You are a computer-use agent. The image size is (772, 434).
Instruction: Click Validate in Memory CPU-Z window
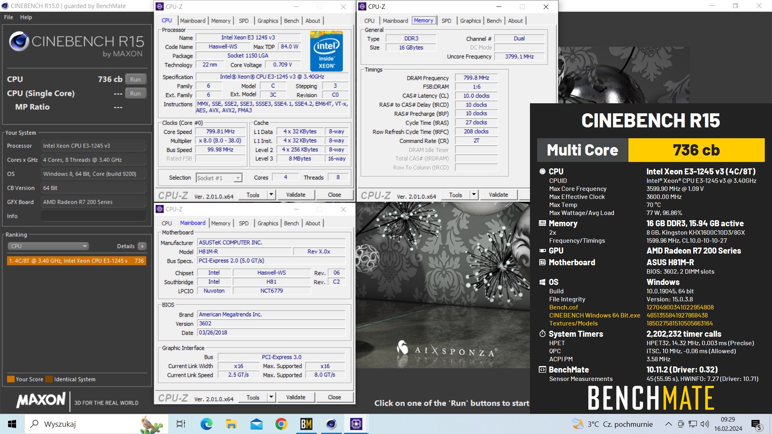[498, 194]
